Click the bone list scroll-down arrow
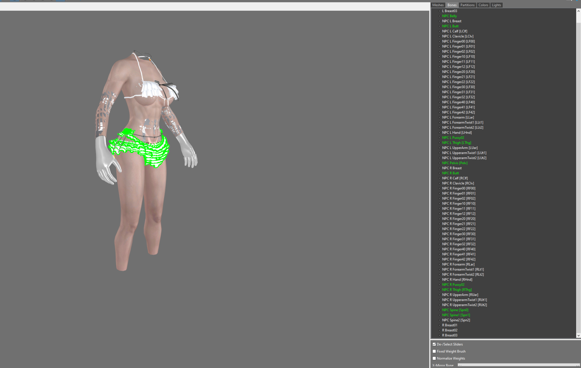Screen dimensions: 581x368 578,336
